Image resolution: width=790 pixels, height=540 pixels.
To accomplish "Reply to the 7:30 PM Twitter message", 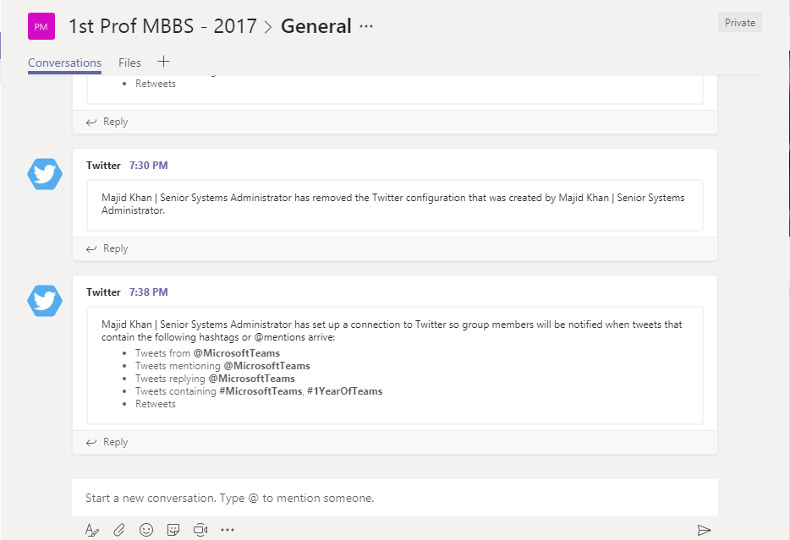I will [x=107, y=248].
